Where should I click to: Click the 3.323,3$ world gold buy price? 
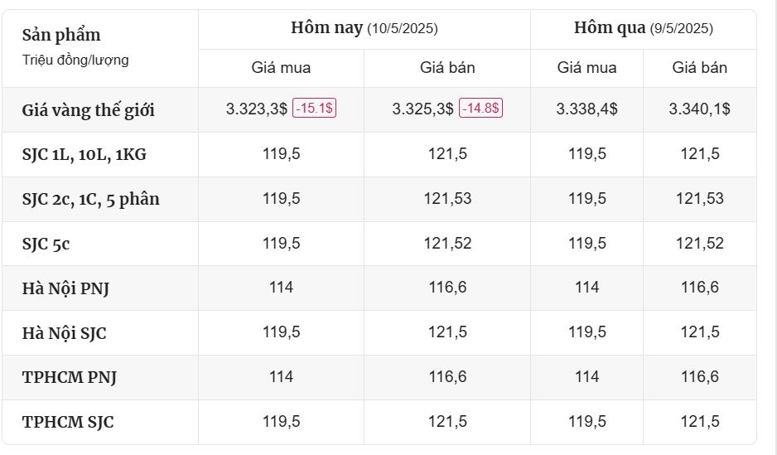point(257,109)
